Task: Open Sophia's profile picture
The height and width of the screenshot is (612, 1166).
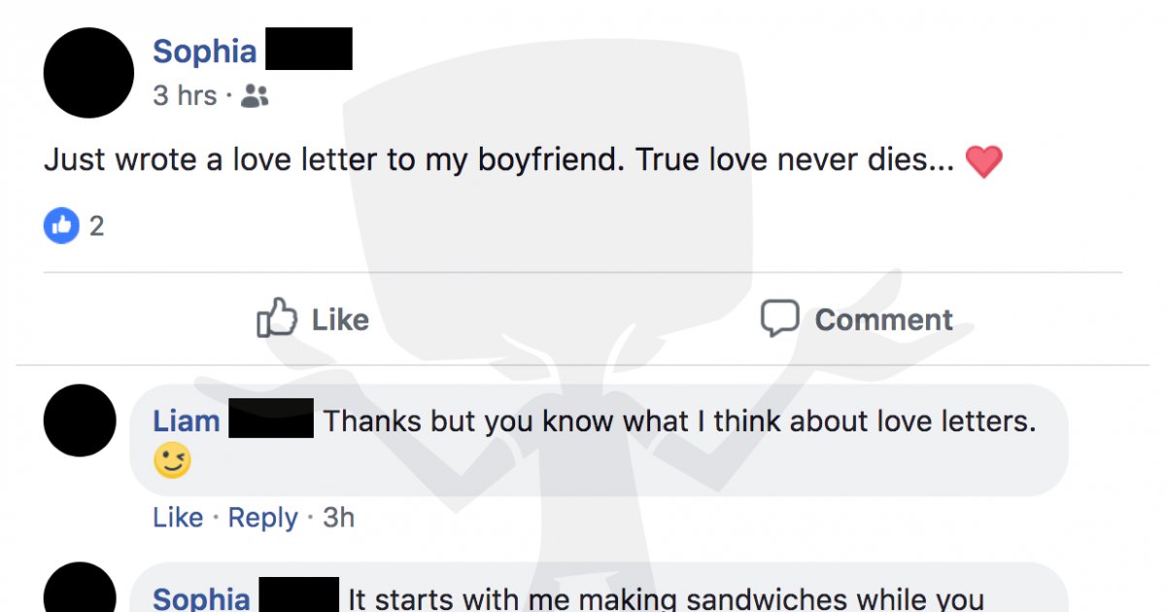Action: (87, 73)
